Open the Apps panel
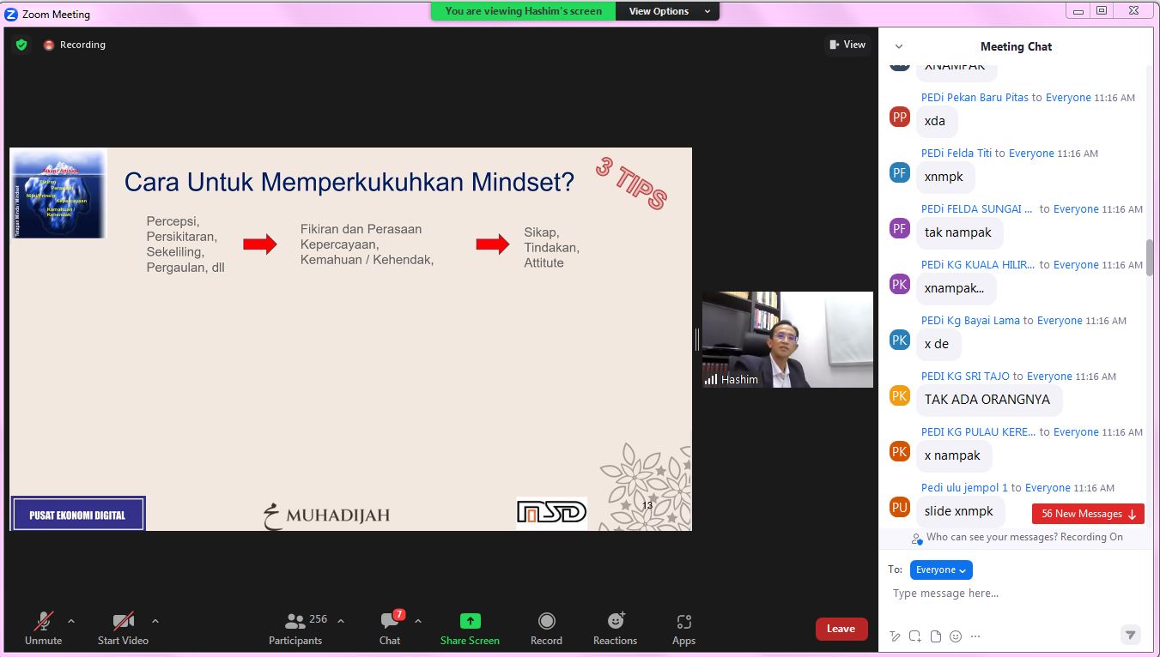The width and height of the screenshot is (1160, 657). coord(683,628)
